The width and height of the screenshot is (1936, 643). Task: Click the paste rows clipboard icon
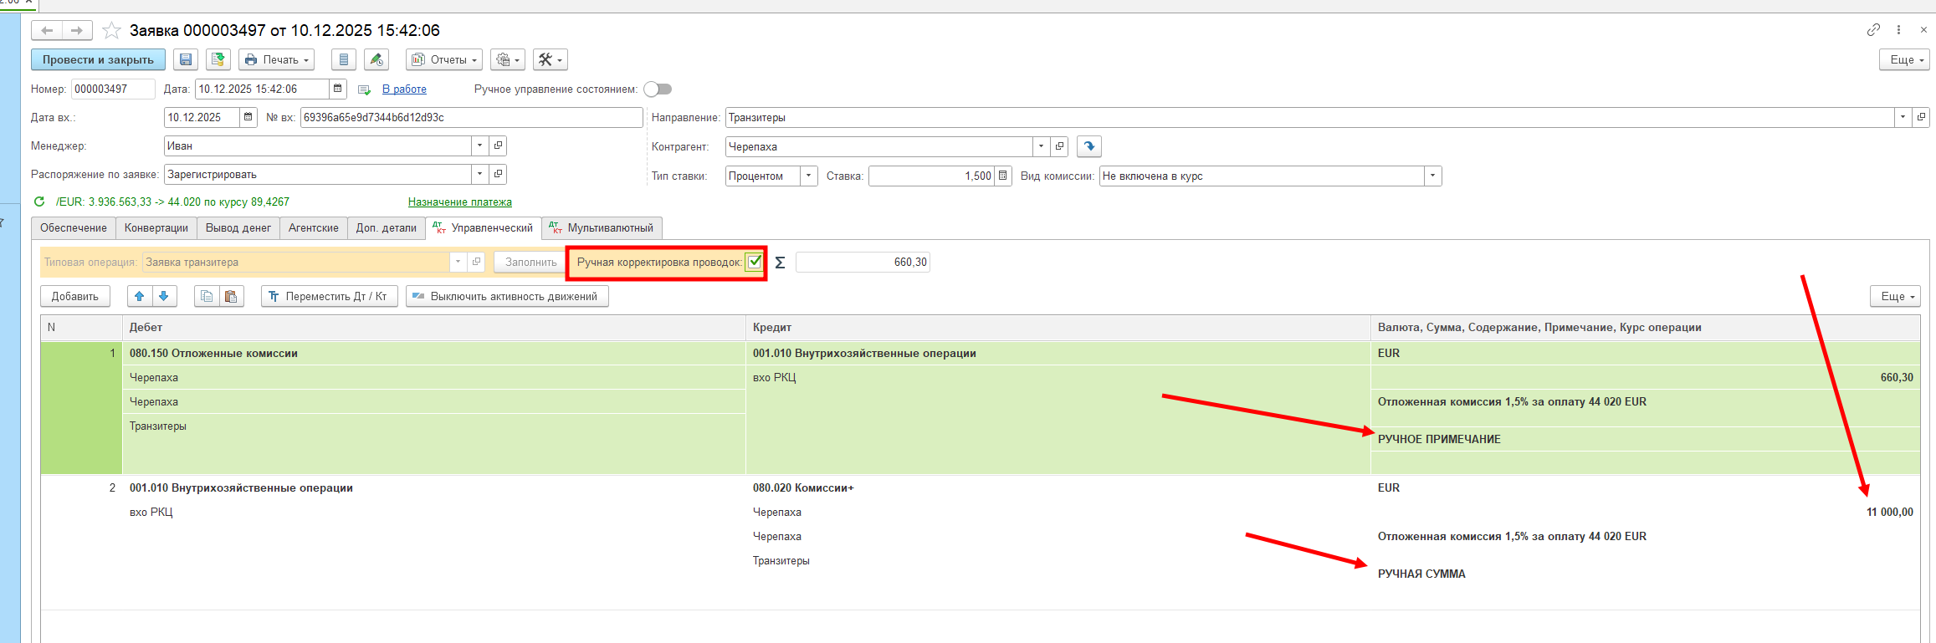[232, 296]
